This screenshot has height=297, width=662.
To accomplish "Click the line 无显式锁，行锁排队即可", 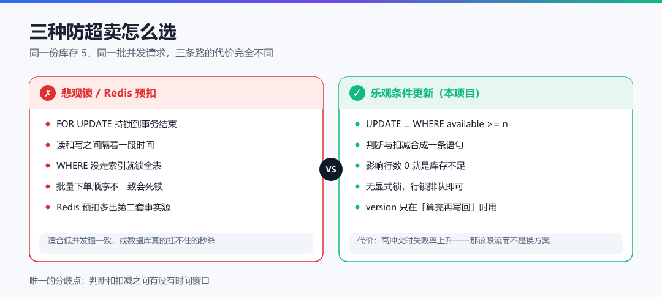I will pos(414,186).
